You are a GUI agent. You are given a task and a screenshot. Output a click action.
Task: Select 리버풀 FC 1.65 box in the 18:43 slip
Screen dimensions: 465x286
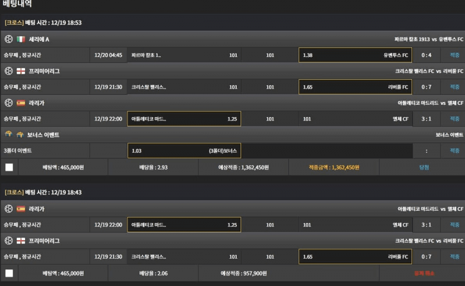tap(355, 256)
